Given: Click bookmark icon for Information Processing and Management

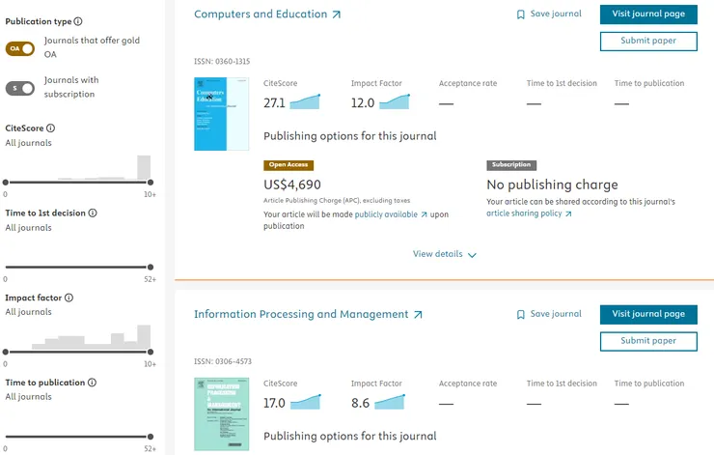Looking at the screenshot, I should pyautogui.click(x=521, y=315).
